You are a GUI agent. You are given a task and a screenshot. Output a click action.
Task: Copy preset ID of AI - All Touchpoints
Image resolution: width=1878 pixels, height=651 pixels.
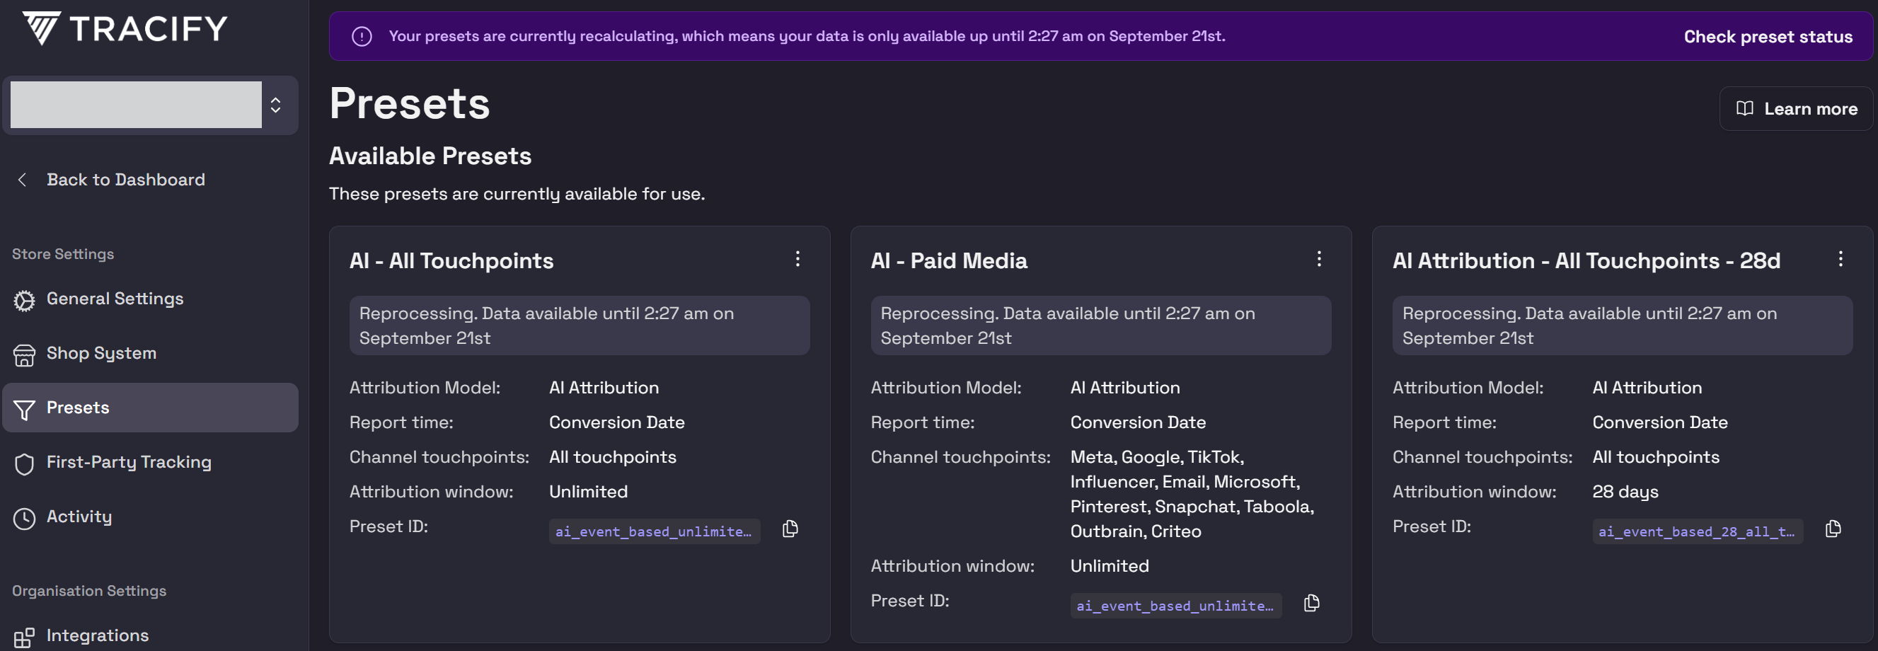click(x=790, y=529)
